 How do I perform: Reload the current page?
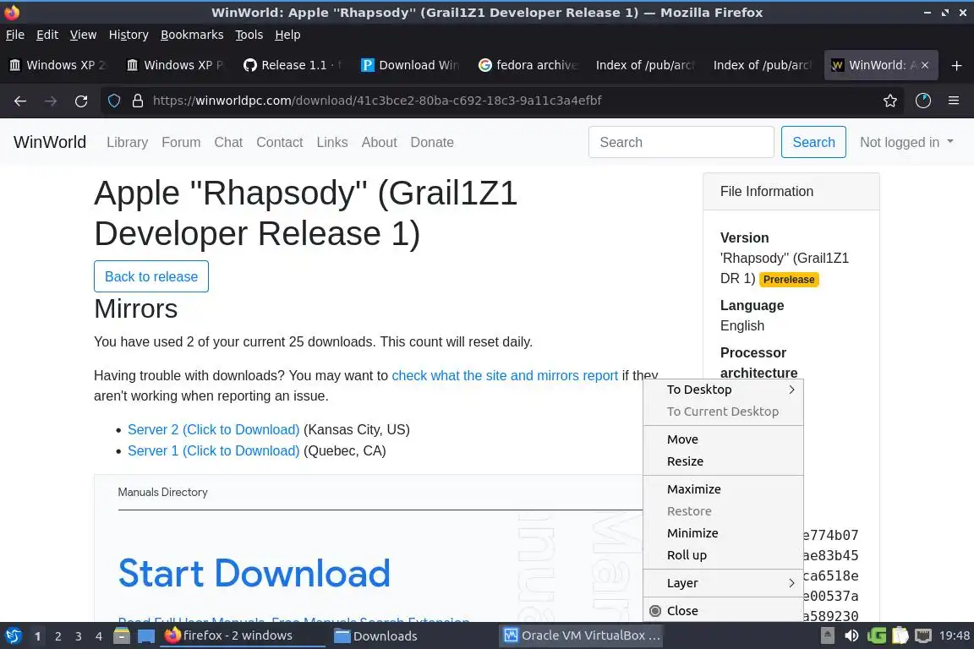coord(81,101)
